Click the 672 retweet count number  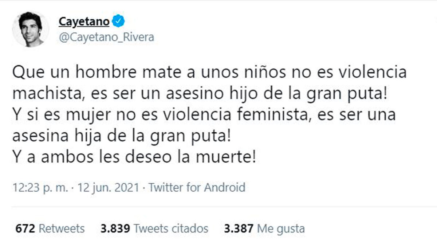point(25,229)
